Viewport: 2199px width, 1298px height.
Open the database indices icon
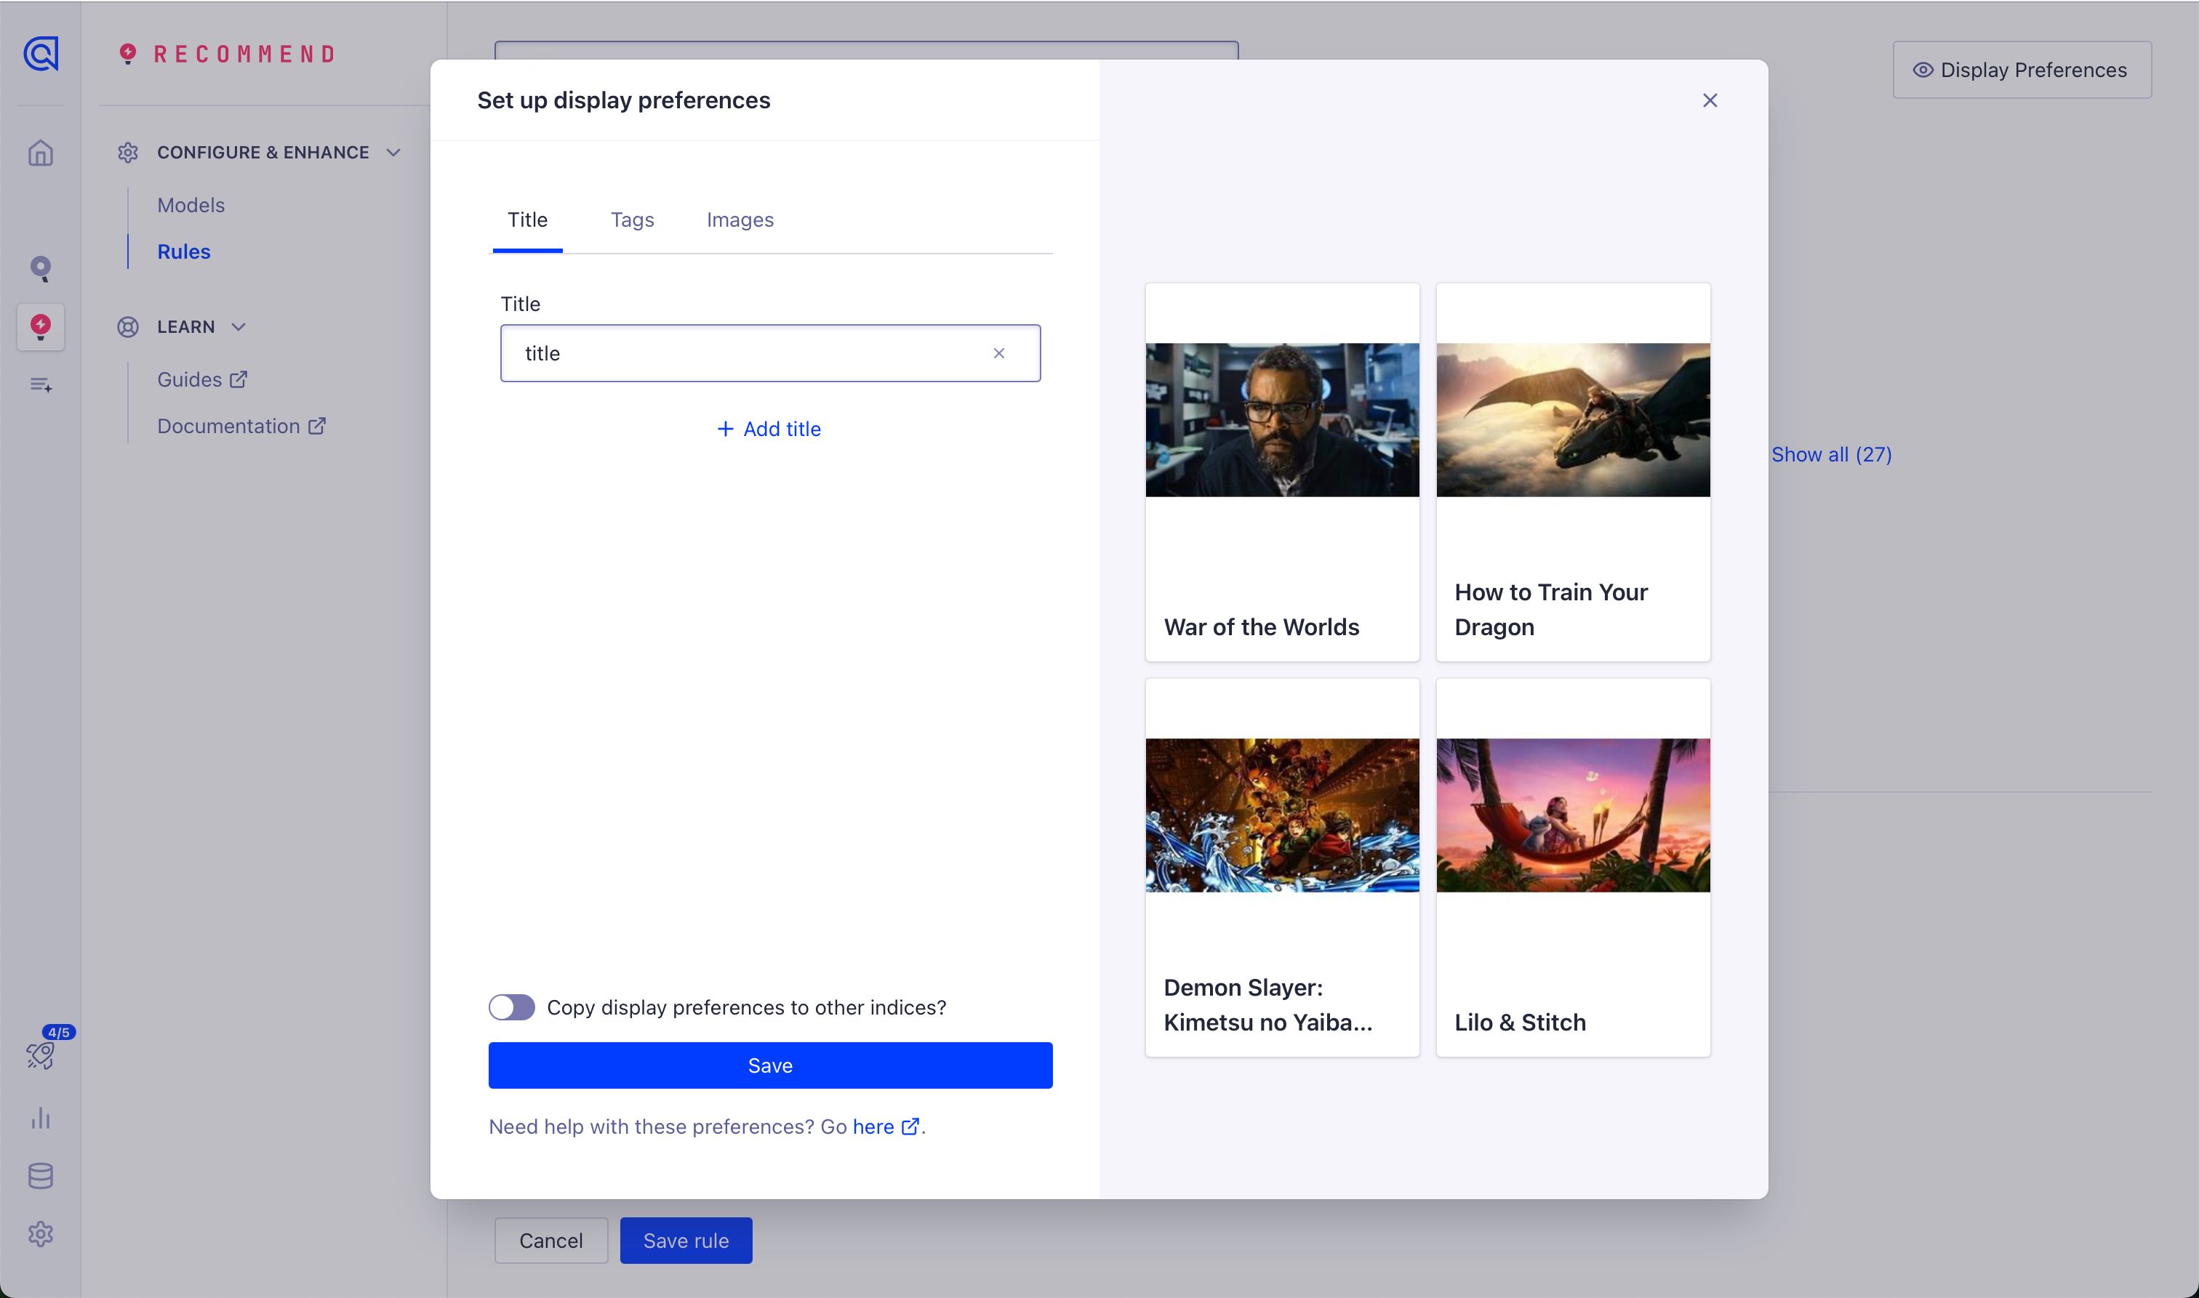click(x=40, y=1176)
